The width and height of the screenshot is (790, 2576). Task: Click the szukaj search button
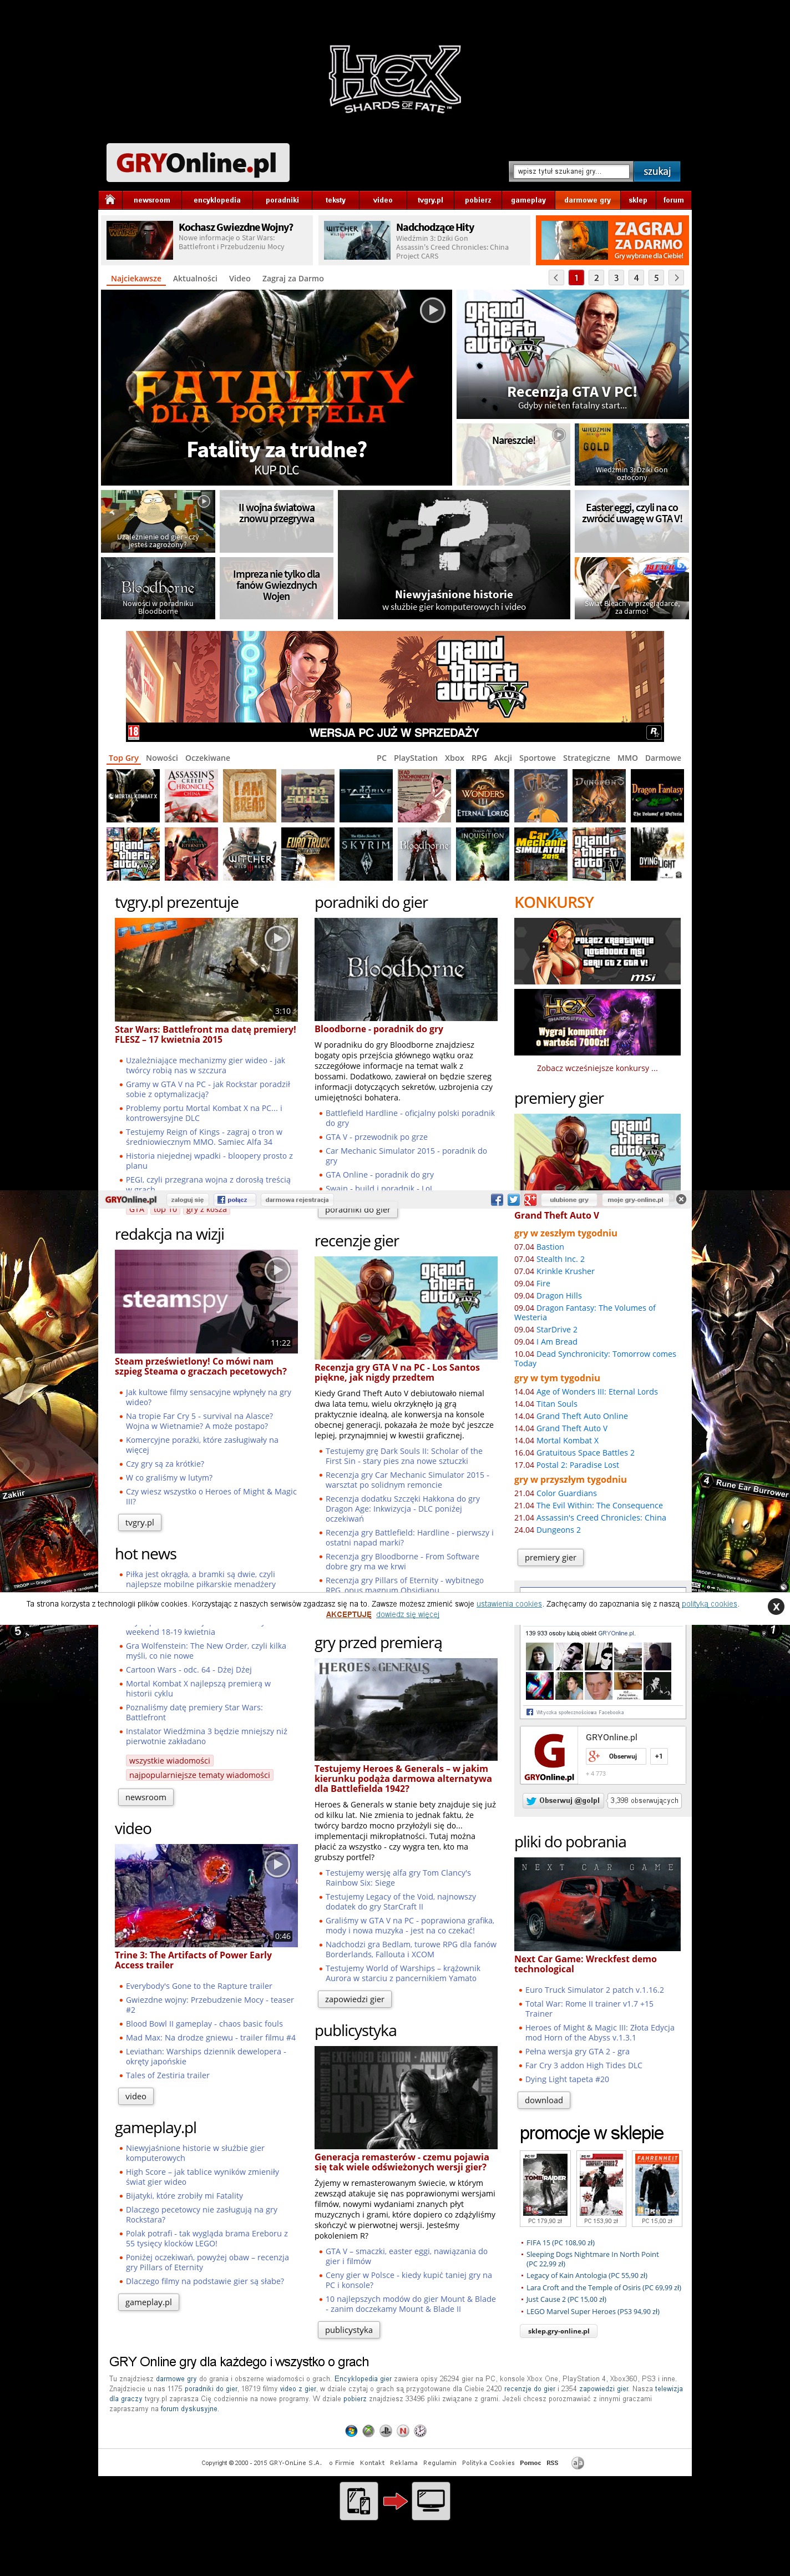pos(657,171)
